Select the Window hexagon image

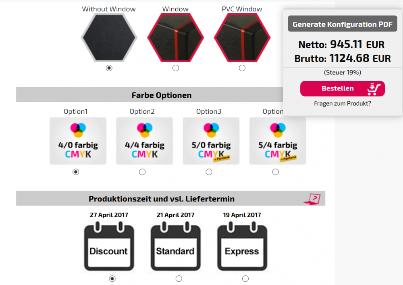(x=176, y=38)
